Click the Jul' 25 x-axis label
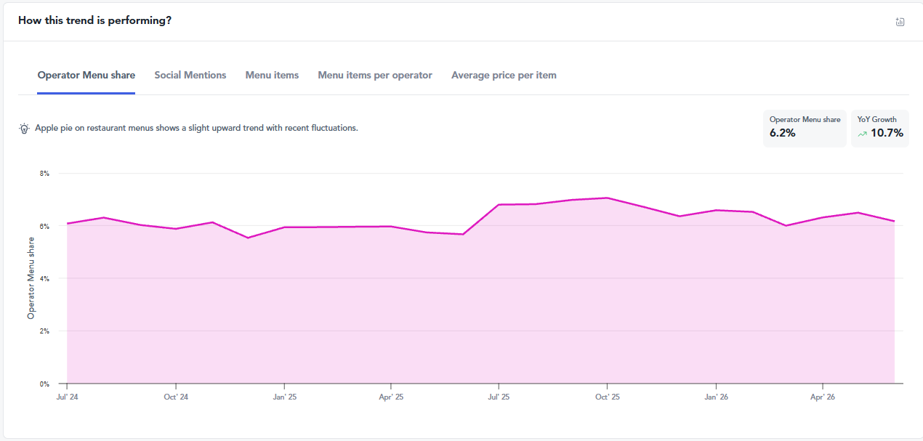Viewport: 923px width, 441px height. 499,397
